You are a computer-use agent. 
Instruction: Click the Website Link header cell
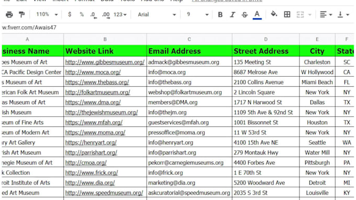tap(105, 51)
